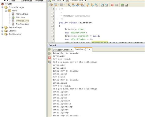The width and height of the screenshot is (145, 117).
Task: Jump to the previous bookmark
Action: click(87, 5)
